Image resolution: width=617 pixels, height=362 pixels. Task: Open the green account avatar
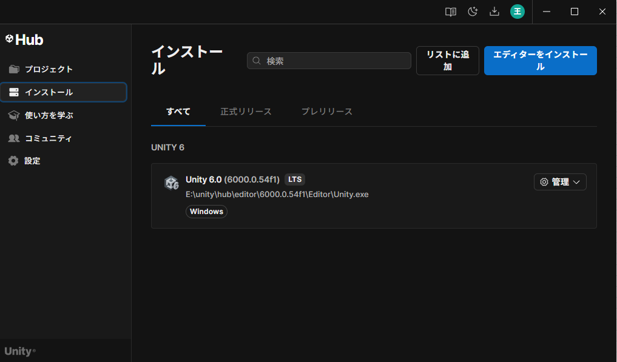click(x=518, y=12)
